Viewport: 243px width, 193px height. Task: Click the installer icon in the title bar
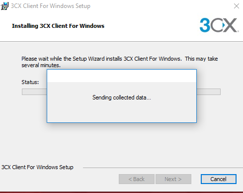(x=4, y=6)
